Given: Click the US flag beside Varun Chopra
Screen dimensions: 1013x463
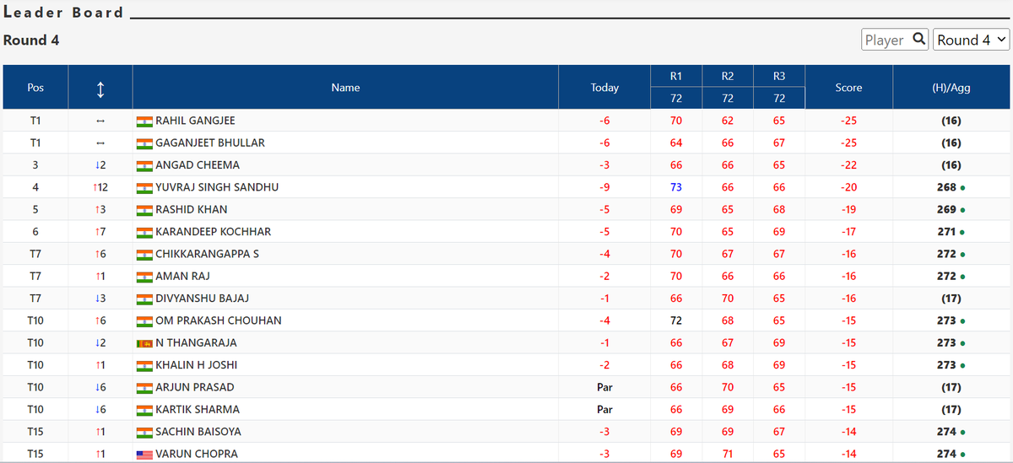Looking at the screenshot, I should point(144,455).
